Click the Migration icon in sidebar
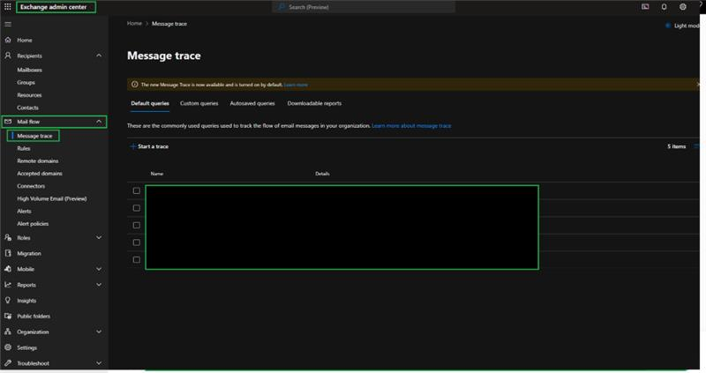The height and width of the screenshot is (373, 706). 8,253
